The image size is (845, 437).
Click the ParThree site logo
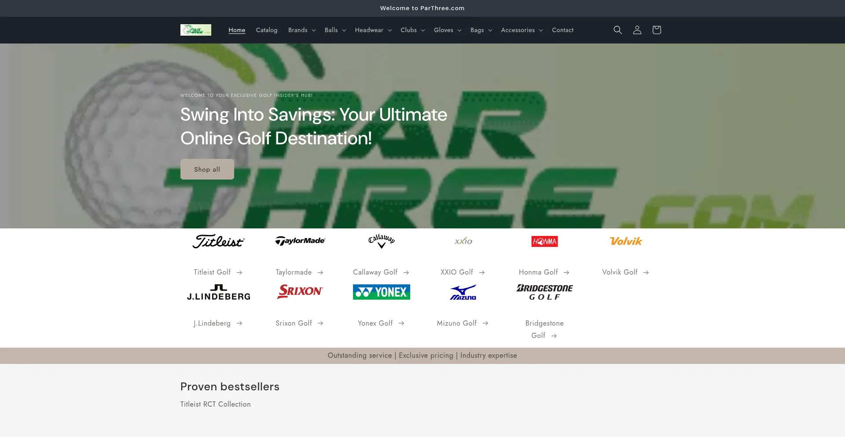(196, 30)
